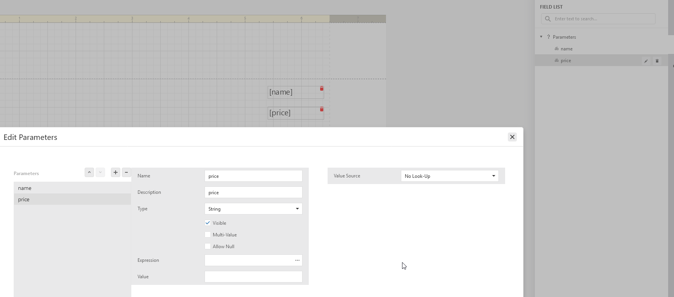Click the search magnifier in Field List
674x297 pixels.
click(548, 19)
